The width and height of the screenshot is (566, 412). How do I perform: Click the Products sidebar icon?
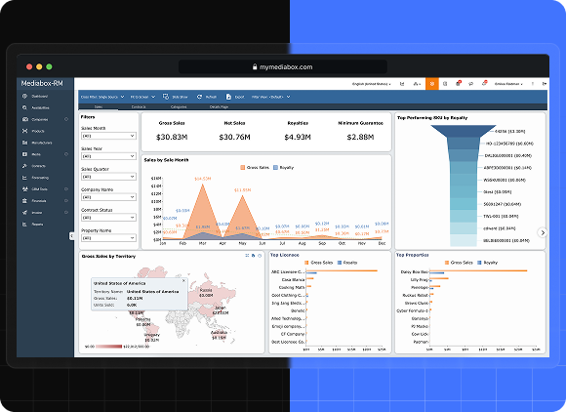tap(24, 131)
